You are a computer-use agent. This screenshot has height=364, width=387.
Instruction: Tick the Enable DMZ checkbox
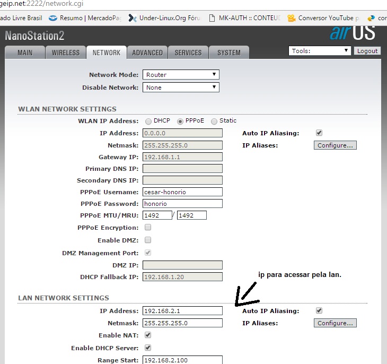coord(148,240)
